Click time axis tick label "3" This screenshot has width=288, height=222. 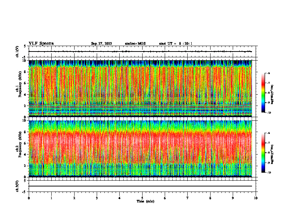coord(97,198)
